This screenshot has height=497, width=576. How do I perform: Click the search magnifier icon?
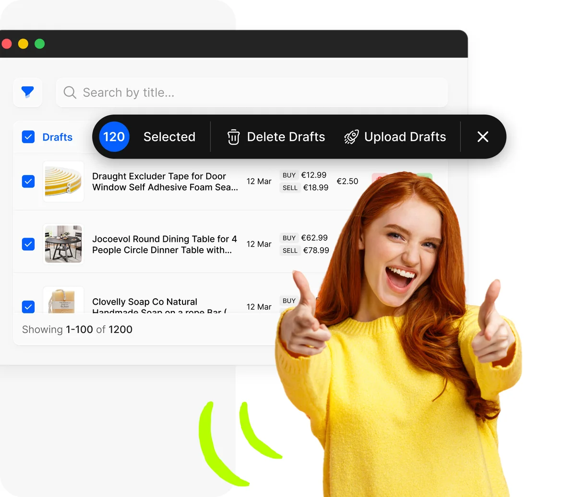tap(70, 93)
